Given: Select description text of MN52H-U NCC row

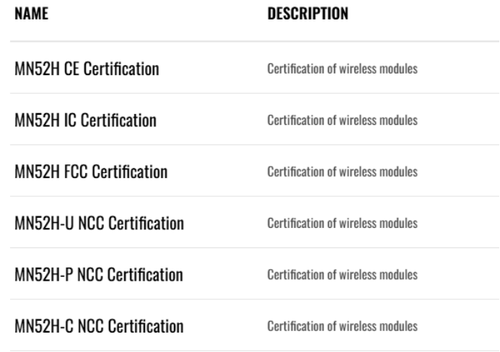Looking at the screenshot, I should (x=343, y=223).
